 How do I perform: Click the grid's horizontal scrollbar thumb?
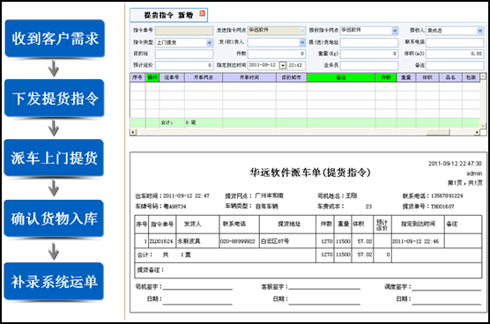[x=437, y=132]
